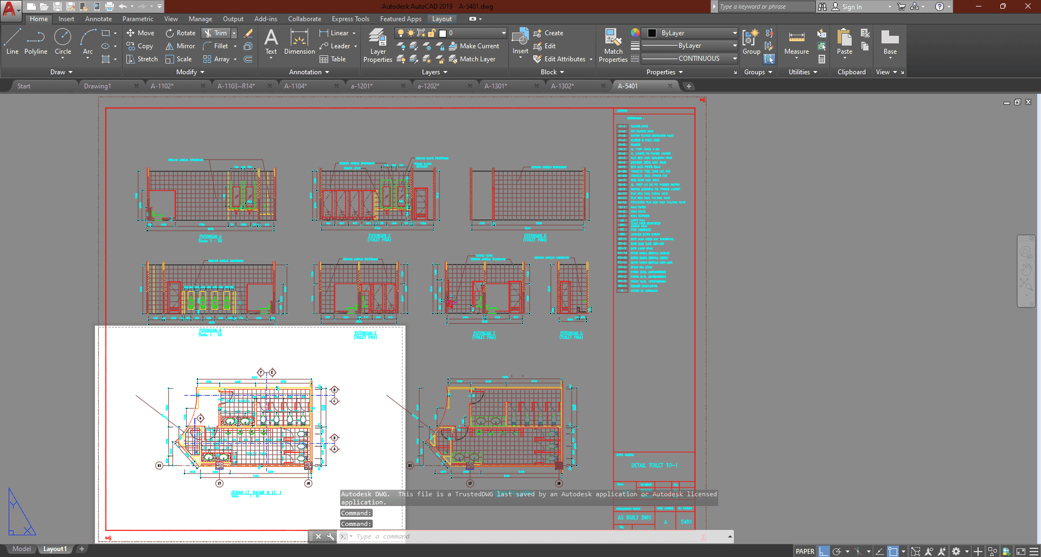Open the Quick Calculator icon
The image size is (1041, 557).
click(x=822, y=59)
